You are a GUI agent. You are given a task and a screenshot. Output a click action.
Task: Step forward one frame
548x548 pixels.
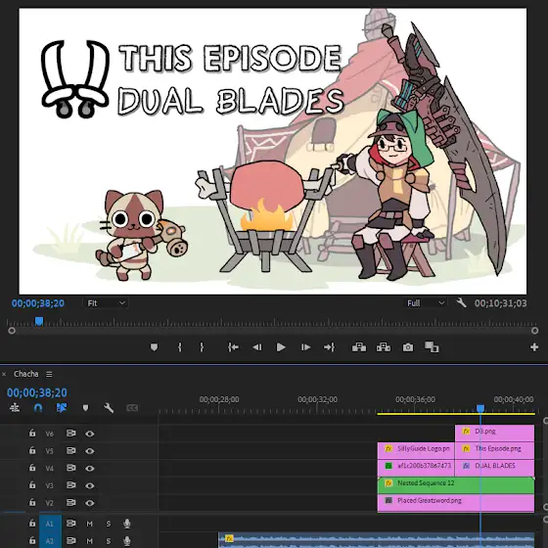click(x=305, y=347)
